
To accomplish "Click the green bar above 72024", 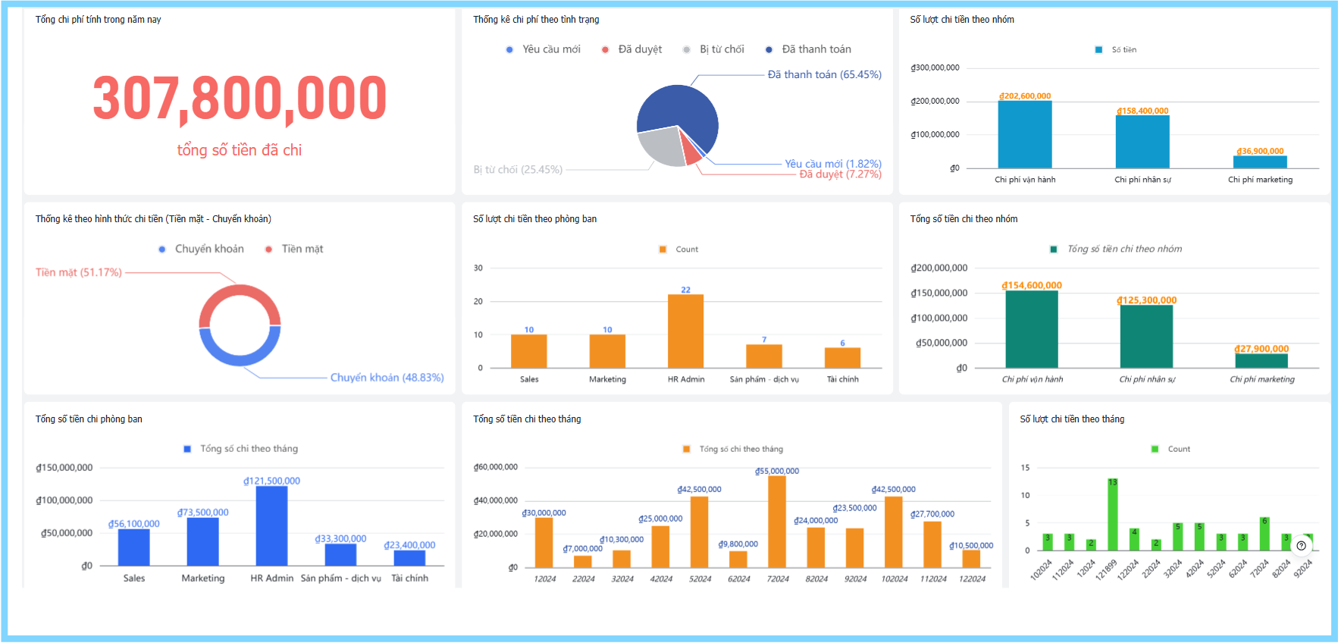I will pos(1264,534).
